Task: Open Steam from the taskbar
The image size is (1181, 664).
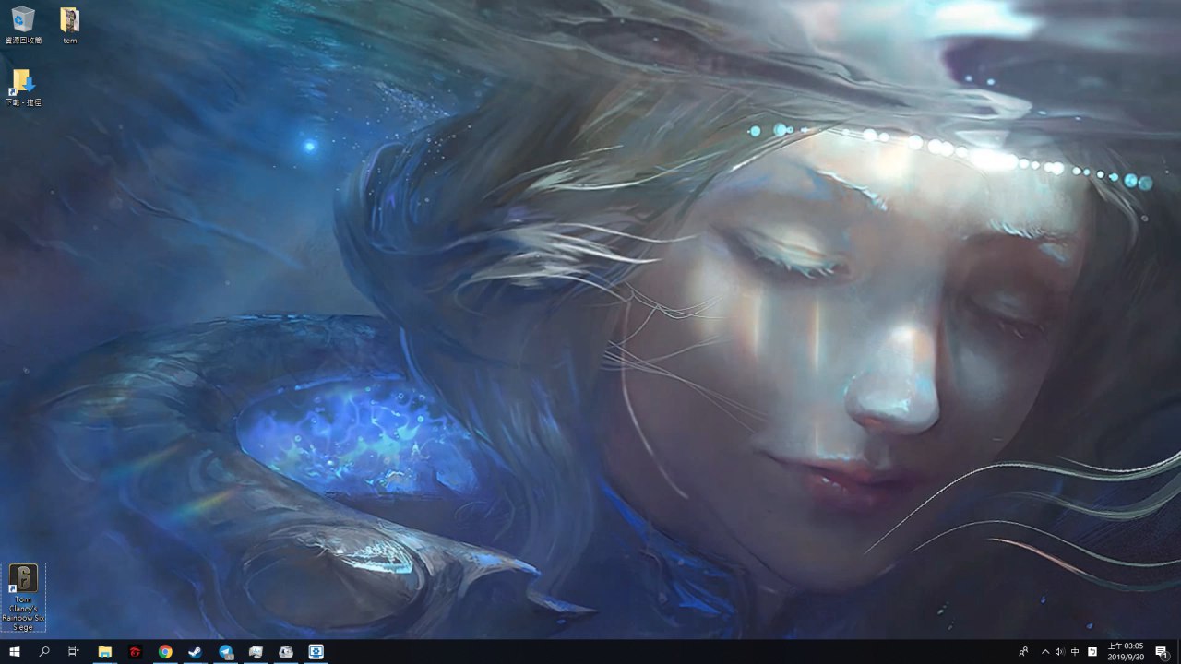Action: [196, 652]
